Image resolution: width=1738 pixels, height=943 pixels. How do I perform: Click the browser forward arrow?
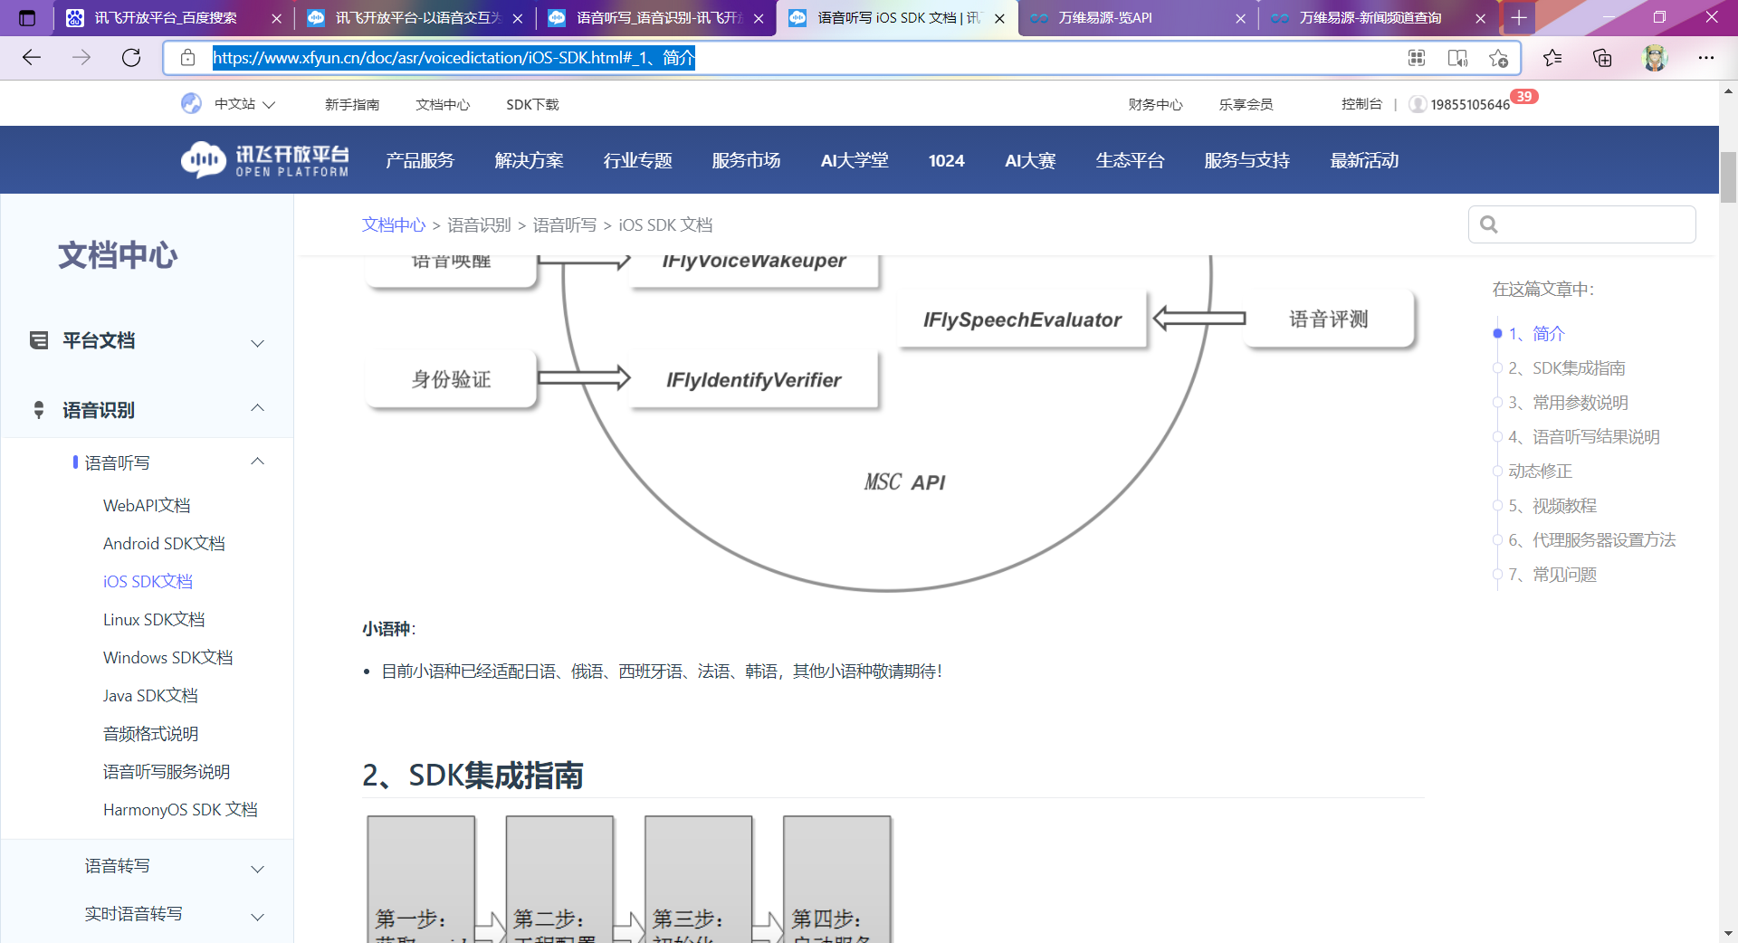point(81,58)
